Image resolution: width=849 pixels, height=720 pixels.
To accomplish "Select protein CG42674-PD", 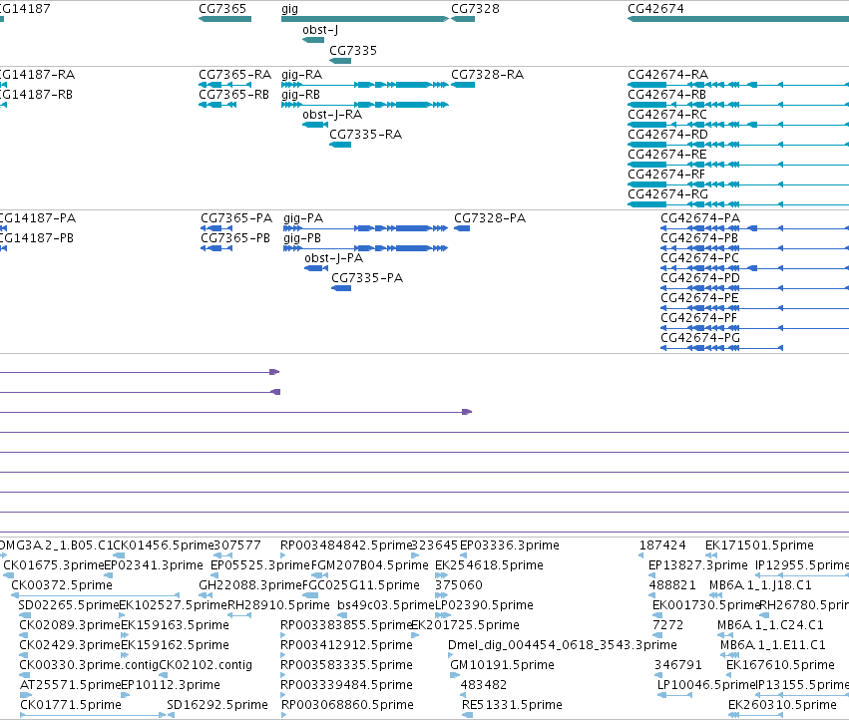I will (x=755, y=288).
